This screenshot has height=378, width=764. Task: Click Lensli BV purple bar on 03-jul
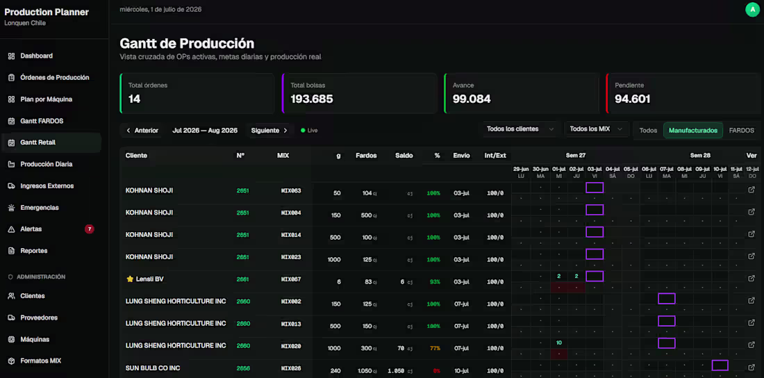pyautogui.click(x=595, y=276)
